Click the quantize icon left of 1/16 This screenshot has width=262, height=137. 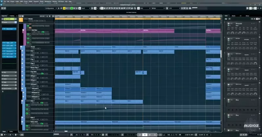pyautogui.click(x=167, y=8)
